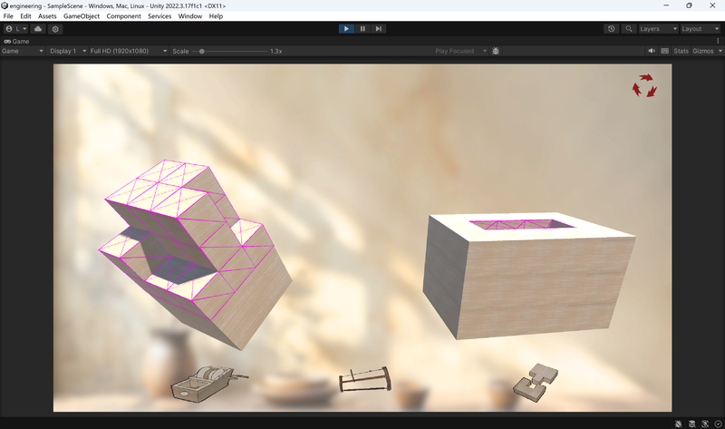
Task: Open the Game view mode dropdown
Action: pyautogui.click(x=22, y=51)
